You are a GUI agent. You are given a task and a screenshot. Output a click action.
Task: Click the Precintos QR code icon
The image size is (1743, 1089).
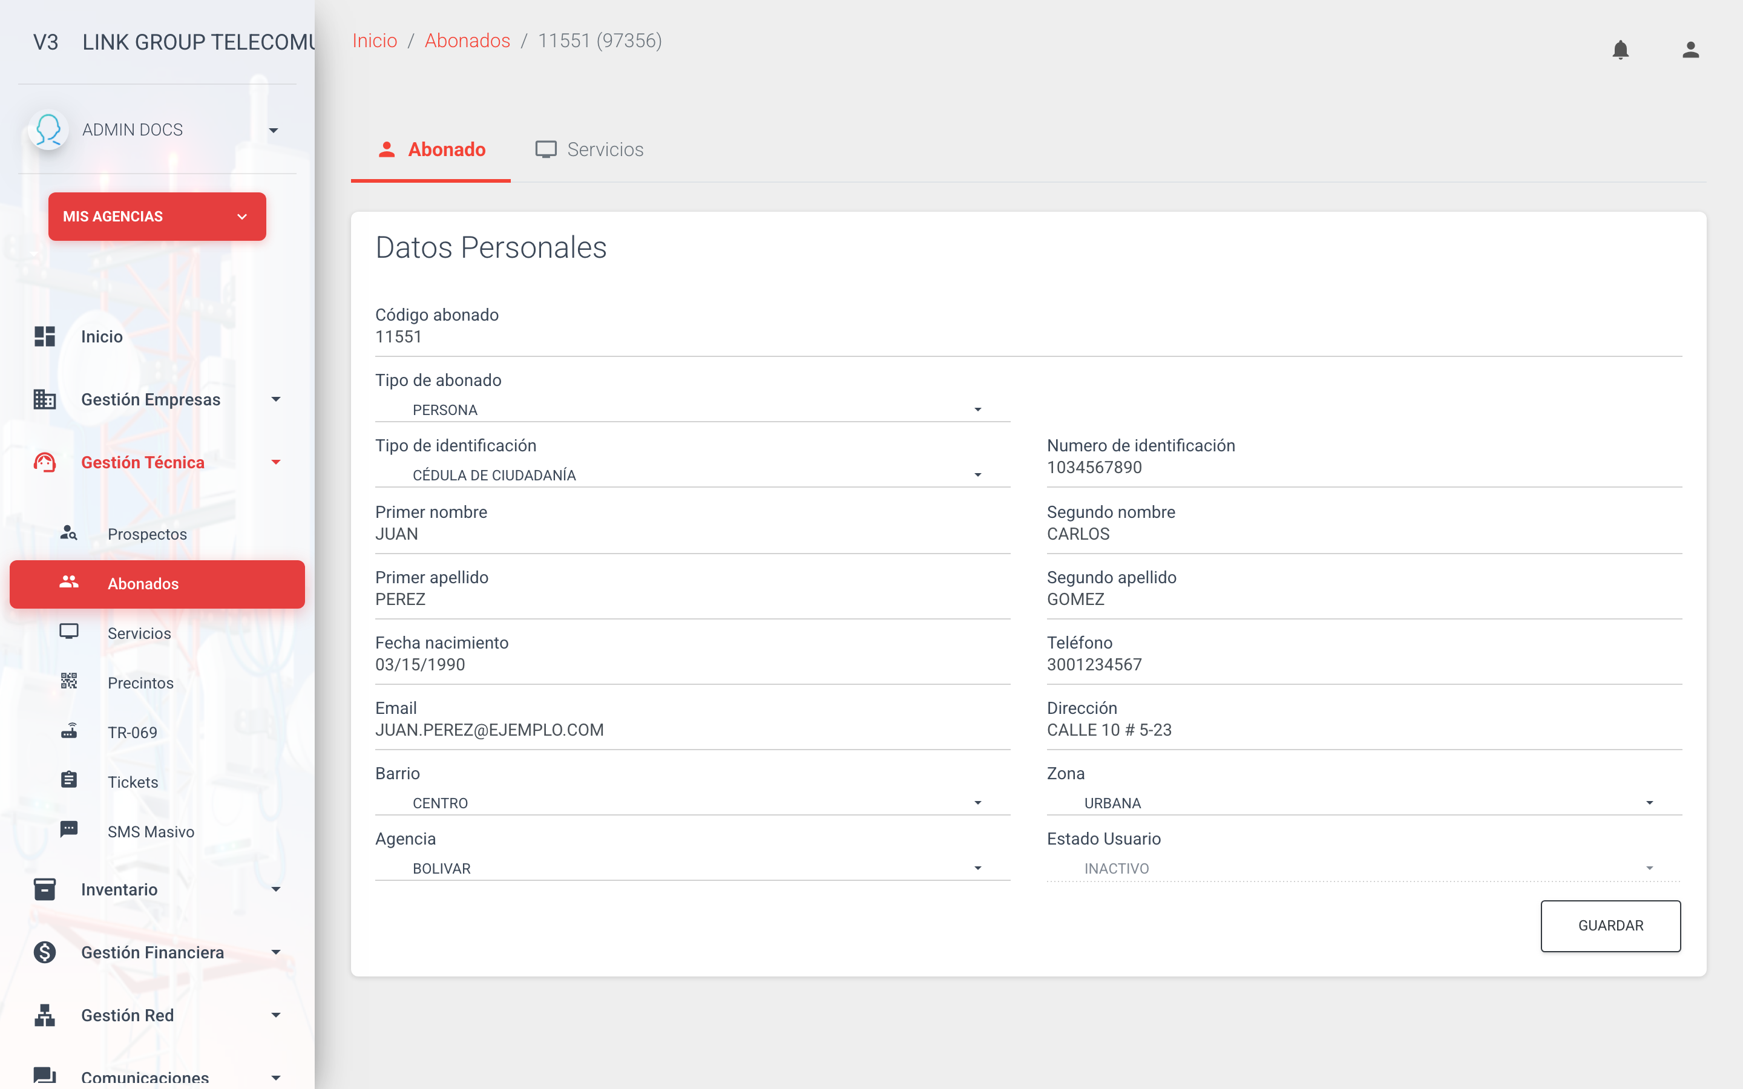pyautogui.click(x=68, y=681)
